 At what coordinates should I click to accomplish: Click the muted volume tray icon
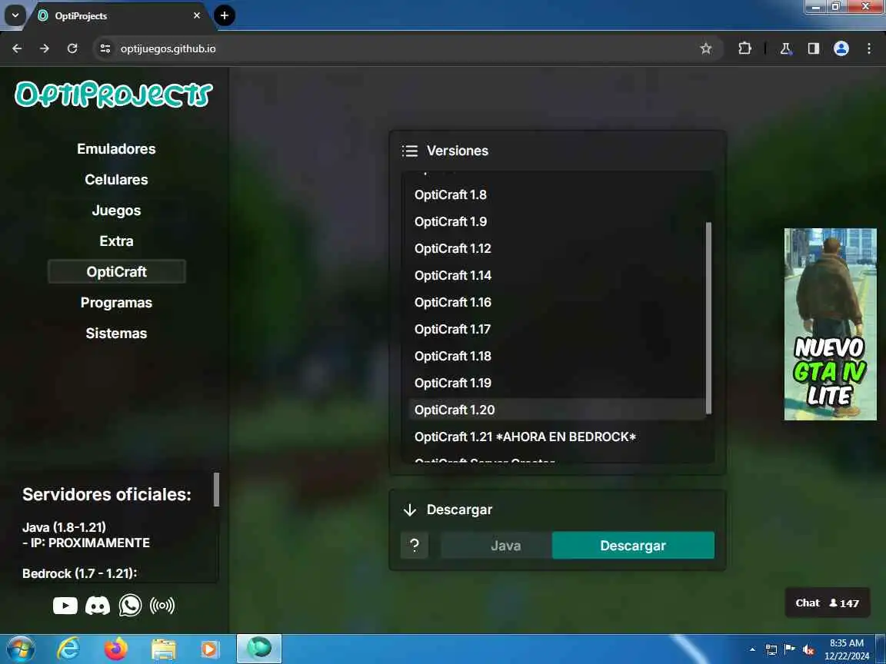(x=808, y=650)
